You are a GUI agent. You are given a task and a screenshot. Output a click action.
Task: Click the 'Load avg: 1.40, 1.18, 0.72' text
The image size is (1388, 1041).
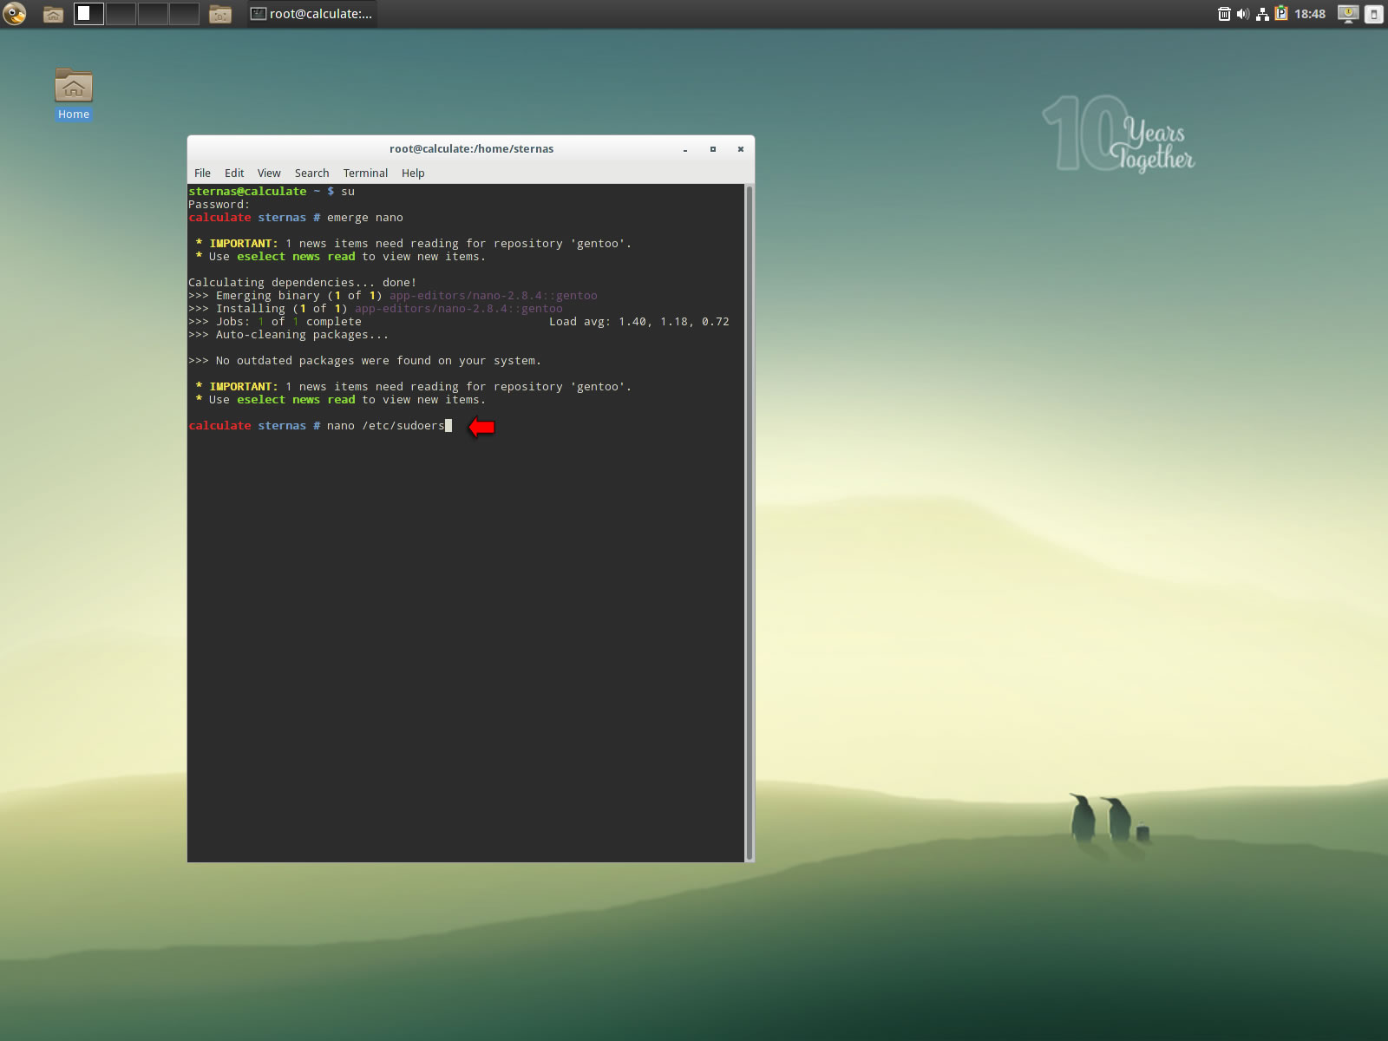pyautogui.click(x=638, y=322)
